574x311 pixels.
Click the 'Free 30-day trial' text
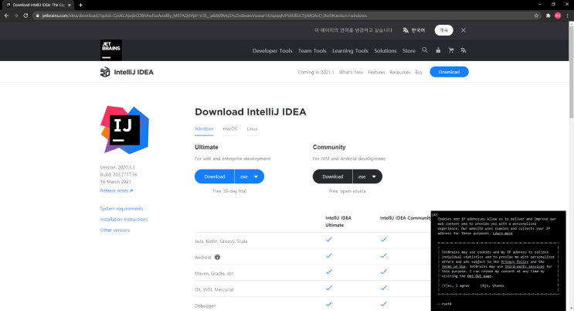pyautogui.click(x=229, y=191)
